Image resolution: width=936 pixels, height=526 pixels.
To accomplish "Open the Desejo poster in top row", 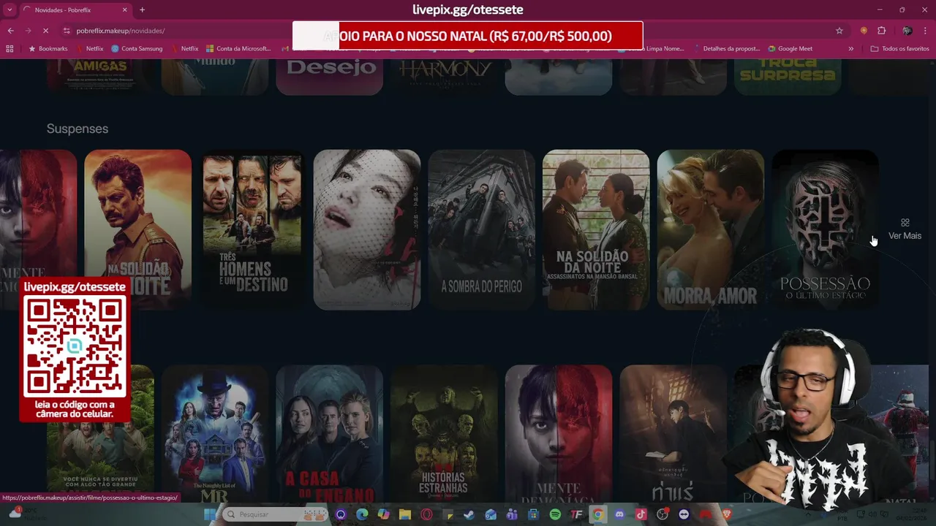I will [330, 77].
